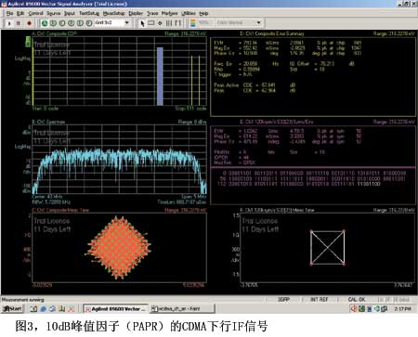Activate trace F circle button
Viewport: 418px width, 337px height.
[x=89, y=23]
